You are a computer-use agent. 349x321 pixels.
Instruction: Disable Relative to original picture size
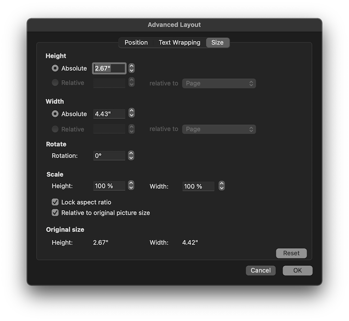tap(55, 213)
